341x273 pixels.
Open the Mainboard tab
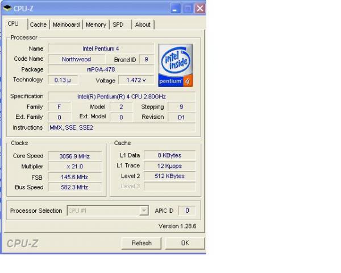(66, 24)
